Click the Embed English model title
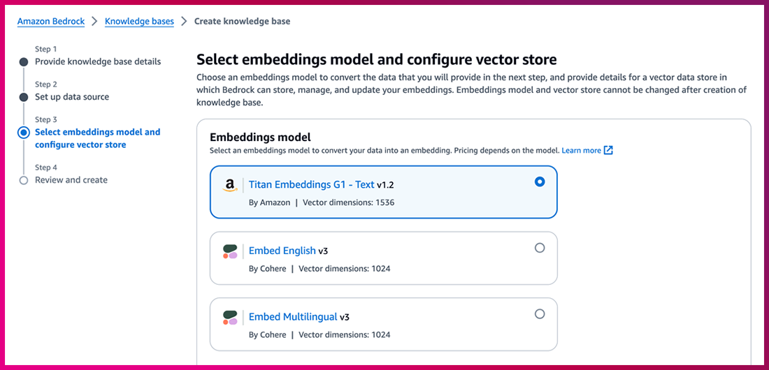 pos(282,251)
